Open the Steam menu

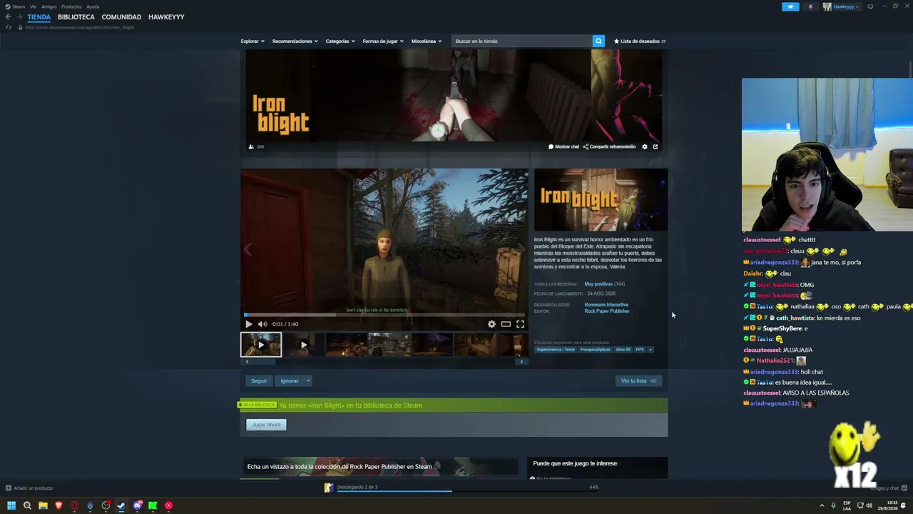(16, 6)
